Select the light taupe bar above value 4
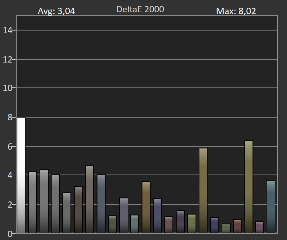The height and width of the screenshot is (240, 287). pyautogui.click(x=90, y=199)
